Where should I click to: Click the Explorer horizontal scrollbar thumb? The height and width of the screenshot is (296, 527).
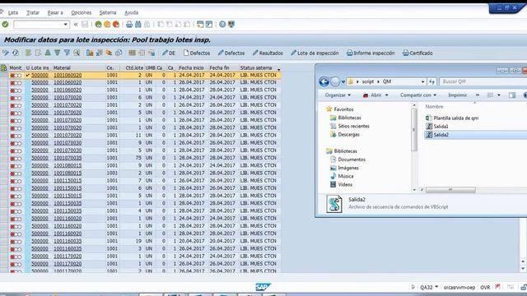450,190
